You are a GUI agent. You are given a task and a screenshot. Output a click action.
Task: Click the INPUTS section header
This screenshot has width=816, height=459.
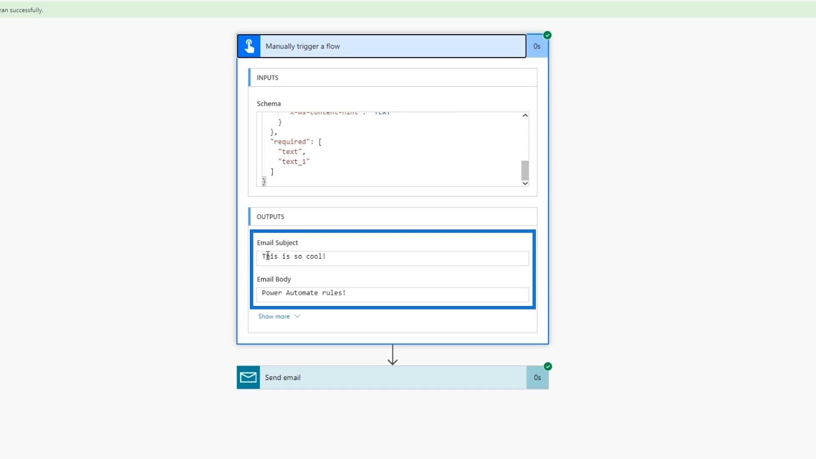(x=393, y=78)
